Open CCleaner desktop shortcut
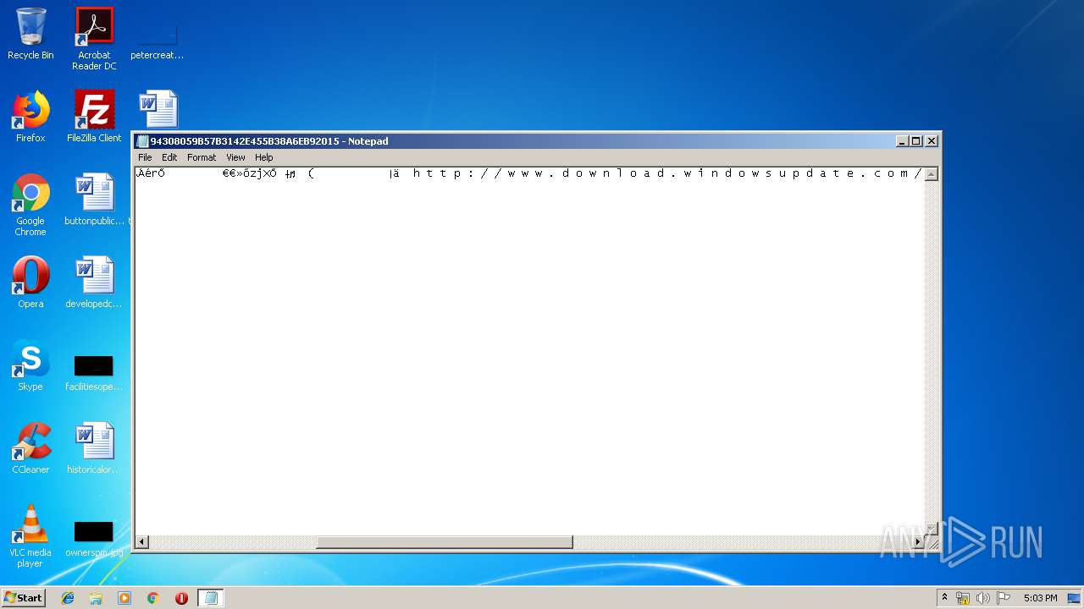1084x609 pixels. coord(30,448)
